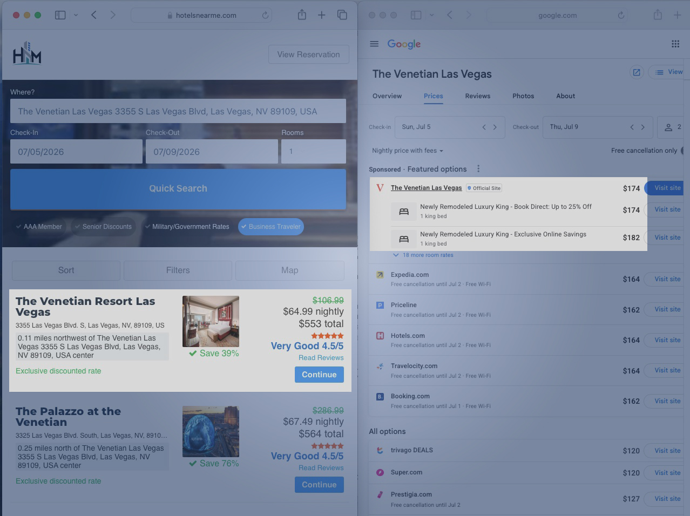Open The Venetian Las Vegas official site link
The height and width of the screenshot is (516, 690).
[427, 188]
